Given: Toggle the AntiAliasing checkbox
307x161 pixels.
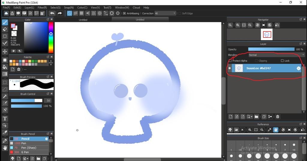Looking at the screenshot, I should tap(124, 13).
